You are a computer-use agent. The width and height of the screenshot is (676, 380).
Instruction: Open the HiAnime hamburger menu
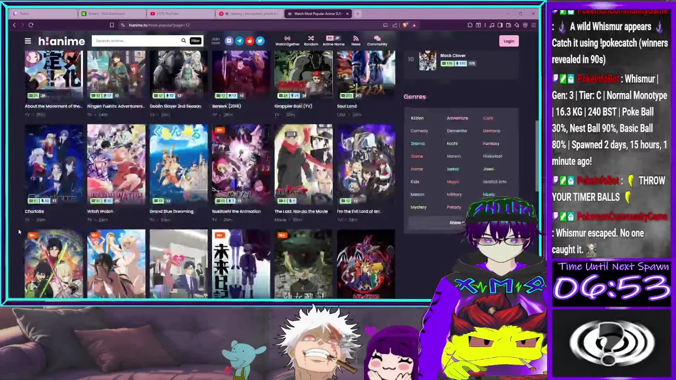[27, 41]
